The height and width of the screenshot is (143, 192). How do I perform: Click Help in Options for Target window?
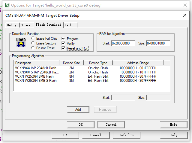(x=174, y=135)
